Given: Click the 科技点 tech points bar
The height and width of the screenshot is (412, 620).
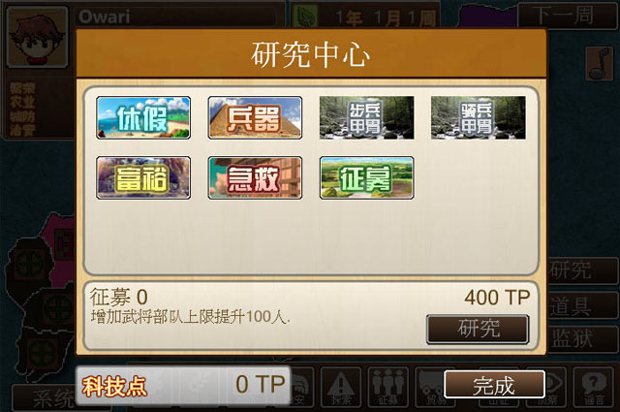Looking at the screenshot, I should (x=183, y=385).
